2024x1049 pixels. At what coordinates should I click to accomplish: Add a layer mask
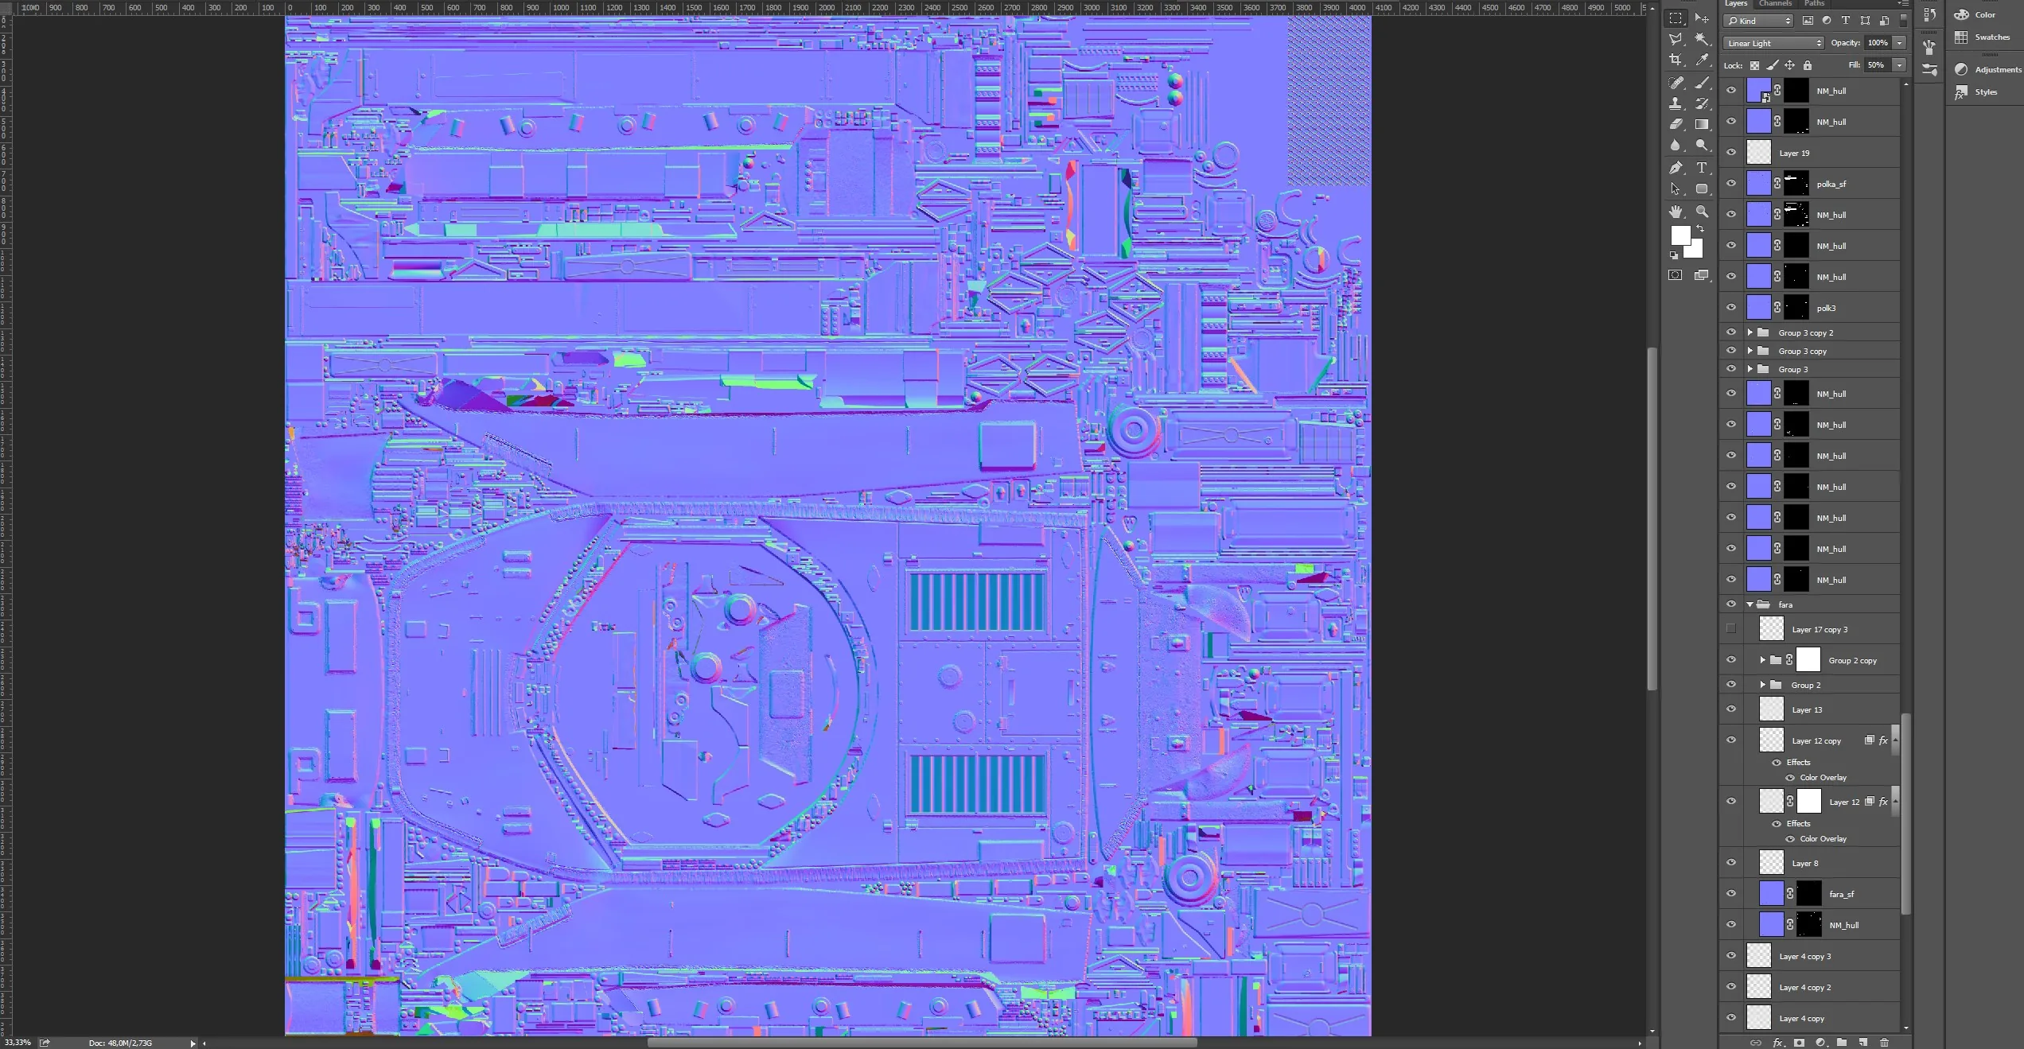pos(1799,1043)
